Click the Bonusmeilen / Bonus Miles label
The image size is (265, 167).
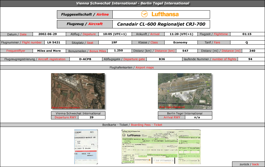(87, 51)
